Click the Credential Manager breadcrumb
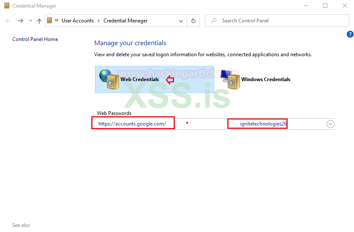The height and width of the screenshot is (232, 354). point(125,21)
